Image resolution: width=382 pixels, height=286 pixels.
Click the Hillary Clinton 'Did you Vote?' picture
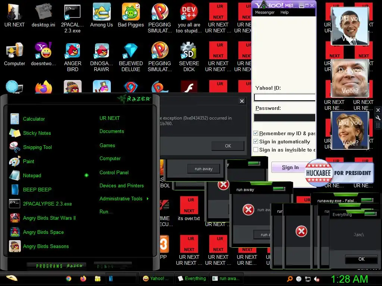coord(350,130)
